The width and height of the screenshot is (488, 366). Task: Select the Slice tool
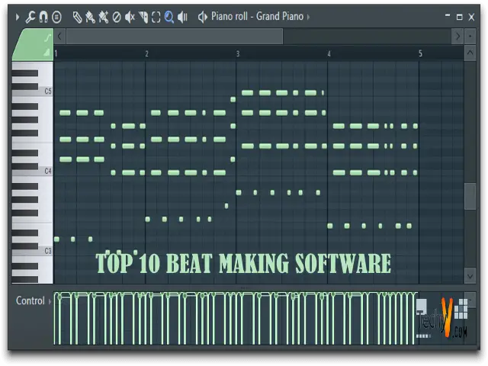[143, 17]
